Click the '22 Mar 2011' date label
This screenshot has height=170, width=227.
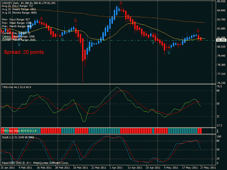(99, 168)
